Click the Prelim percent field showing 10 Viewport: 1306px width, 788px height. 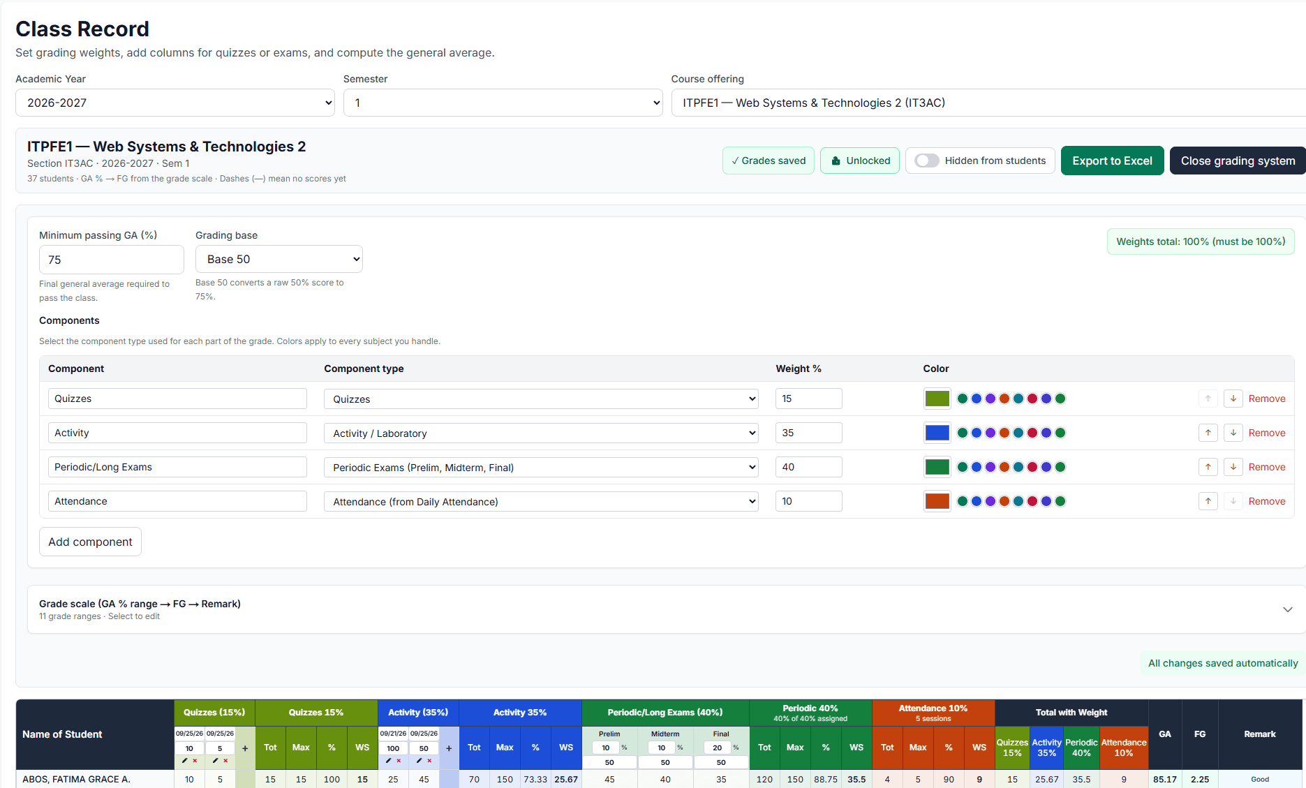(605, 748)
